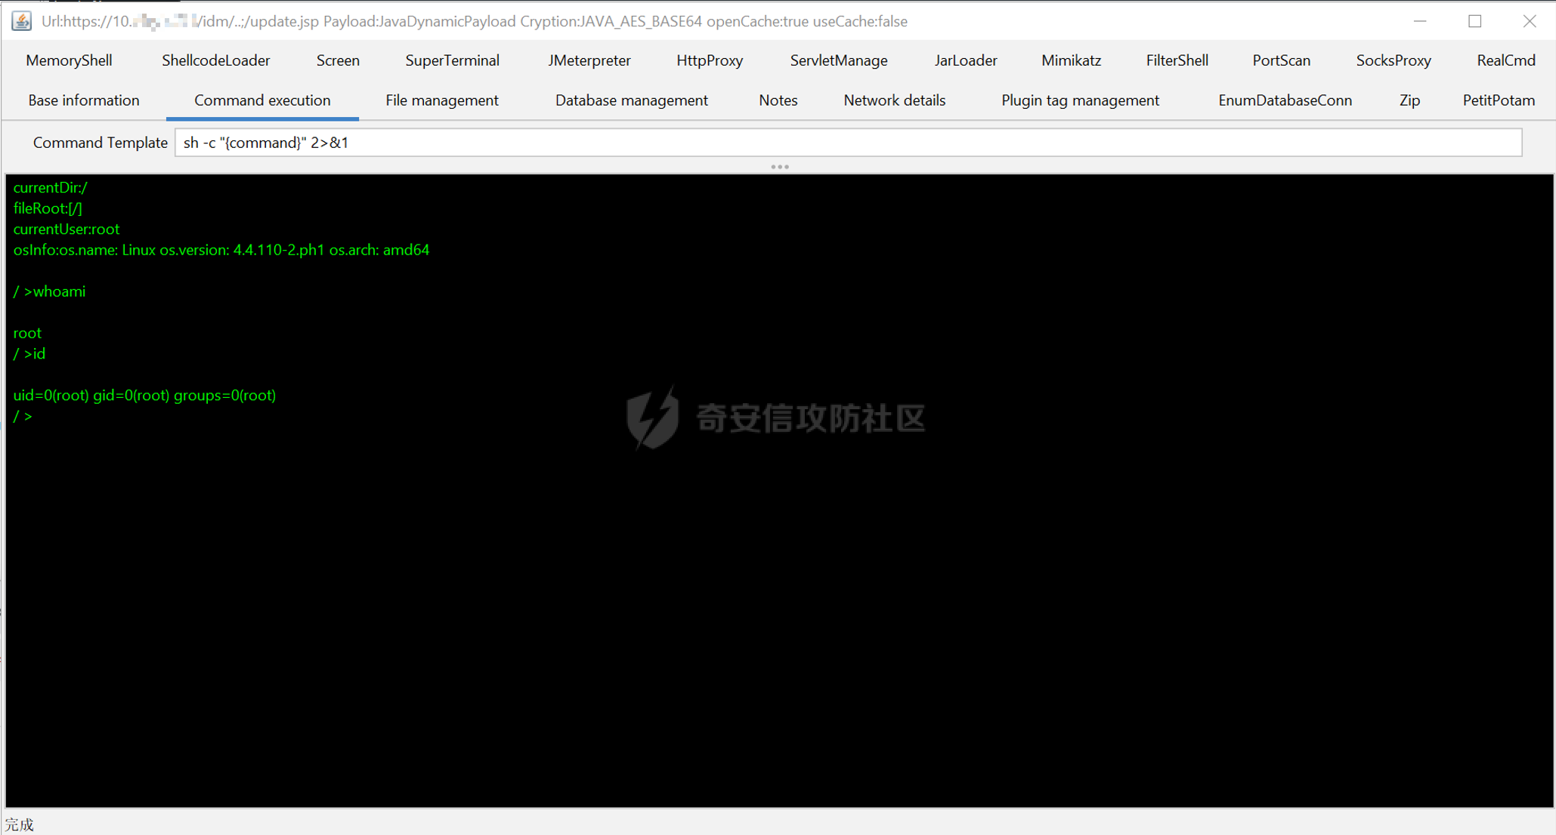Image resolution: width=1556 pixels, height=835 pixels.
Task: Click in the black terminal output area
Action: coord(778,604)
